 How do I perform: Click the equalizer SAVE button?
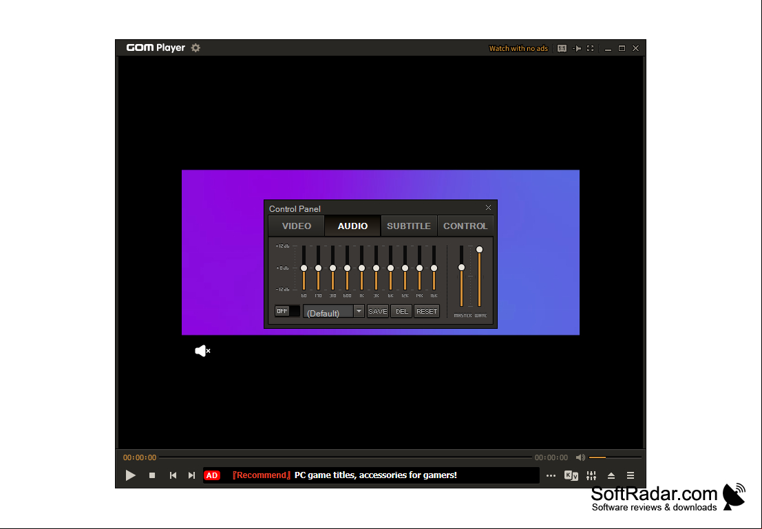click(378, 312)
